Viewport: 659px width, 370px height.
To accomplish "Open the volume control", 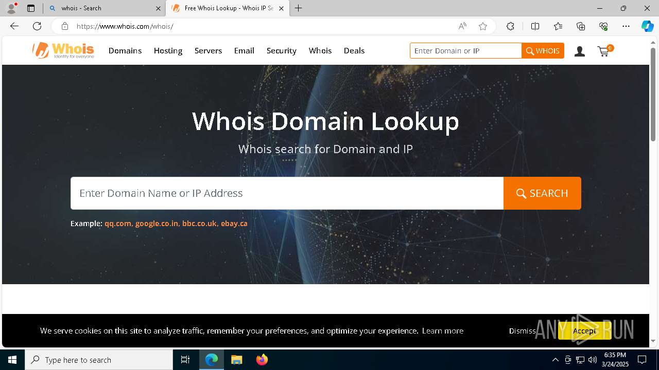I will pos(592,360).
